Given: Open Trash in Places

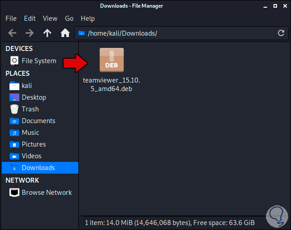Looking at the screenshot, I should [40, 109].
